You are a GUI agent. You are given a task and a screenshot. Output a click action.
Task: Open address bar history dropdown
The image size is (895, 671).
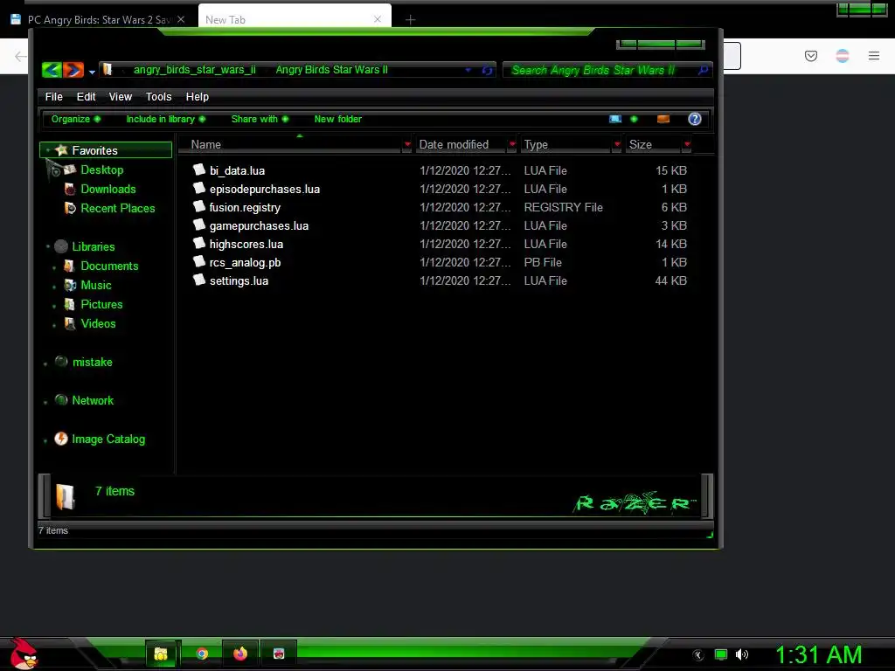point(468,70)
